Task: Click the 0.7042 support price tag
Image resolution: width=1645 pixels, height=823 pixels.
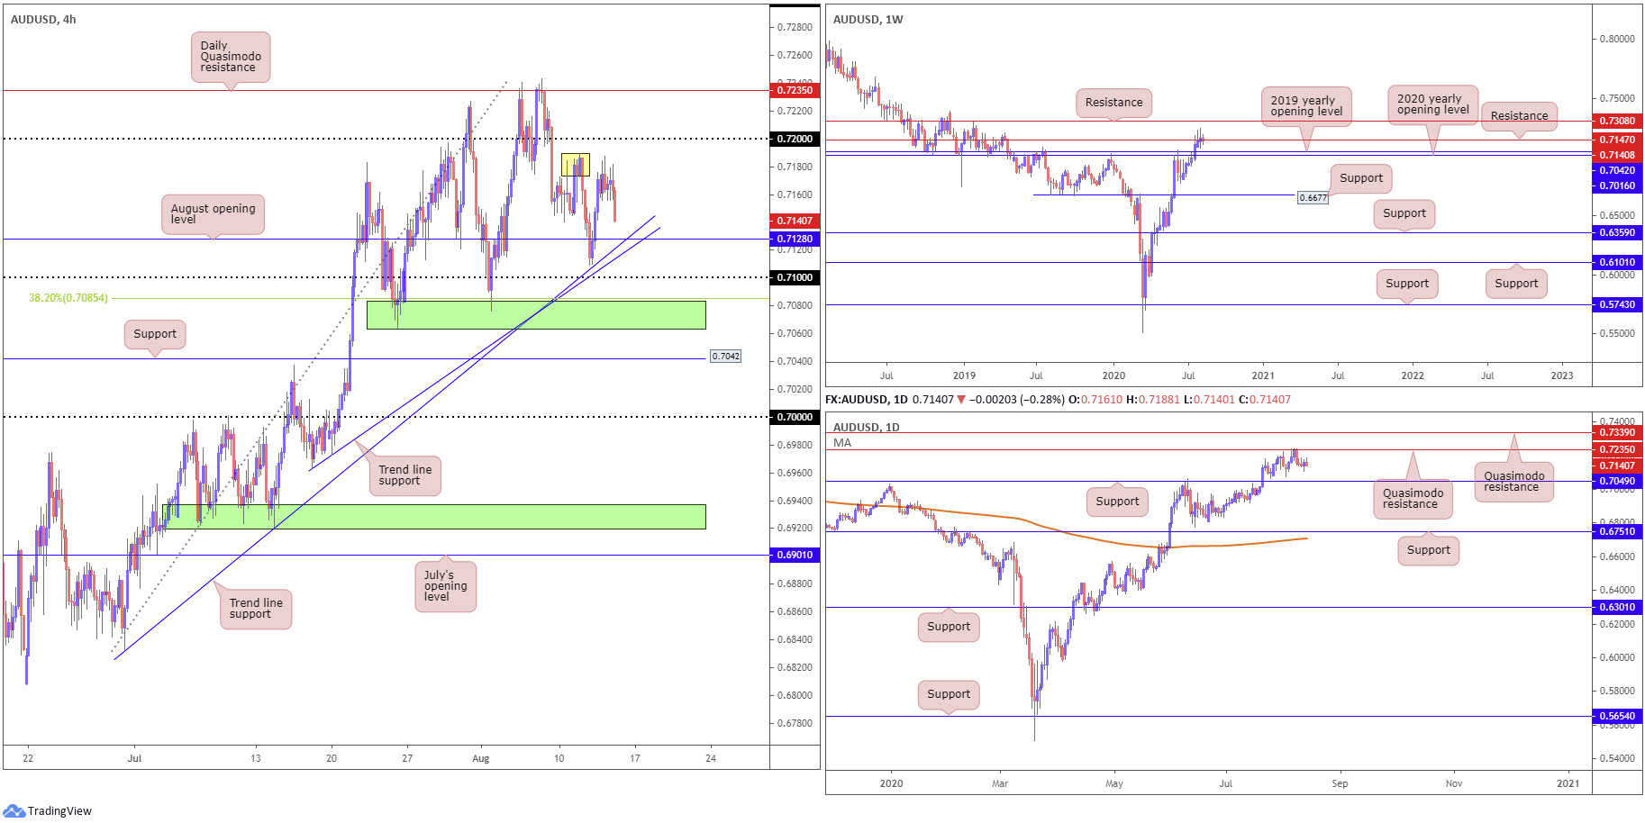Action: 726,356
